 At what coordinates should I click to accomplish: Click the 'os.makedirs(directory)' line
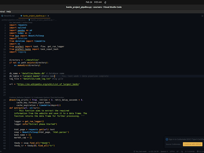pos(27,65)
